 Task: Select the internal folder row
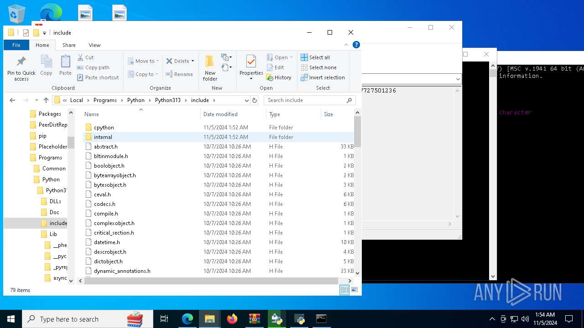pyautogui.click(x=219, y=137)
